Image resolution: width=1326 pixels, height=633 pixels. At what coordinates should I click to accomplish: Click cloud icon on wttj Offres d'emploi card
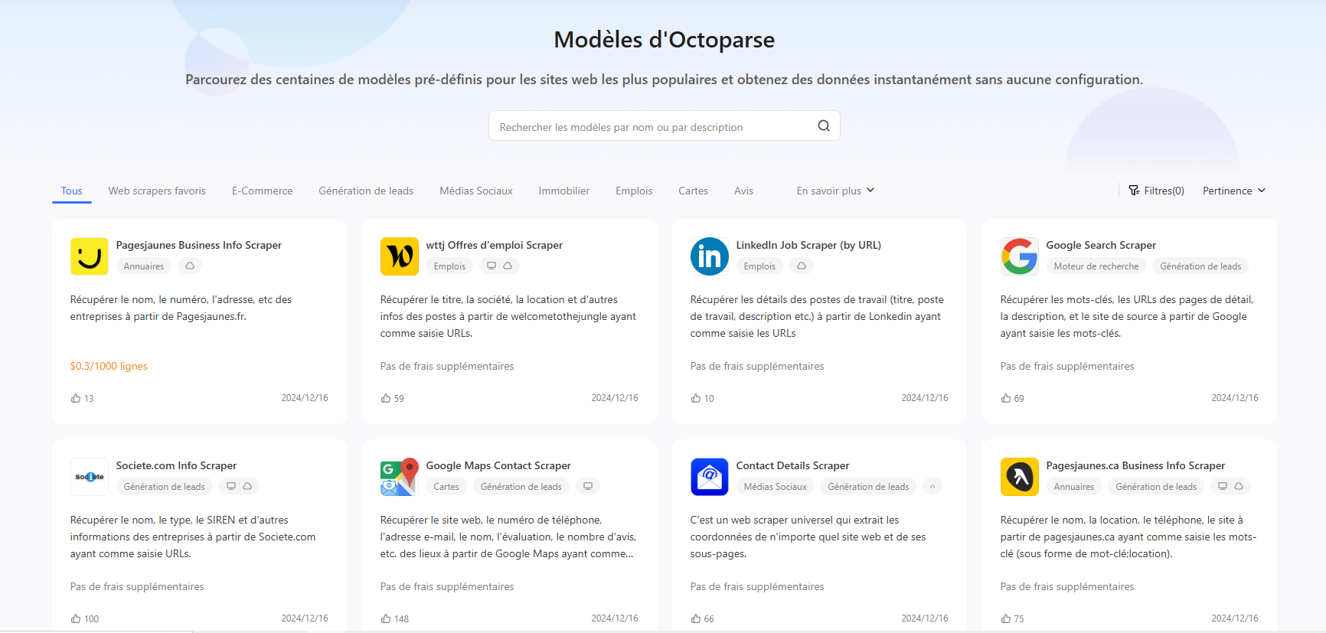(x=508, y=266)
